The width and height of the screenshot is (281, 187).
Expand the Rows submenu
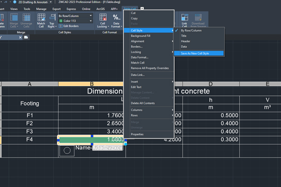tap(149, 115)
